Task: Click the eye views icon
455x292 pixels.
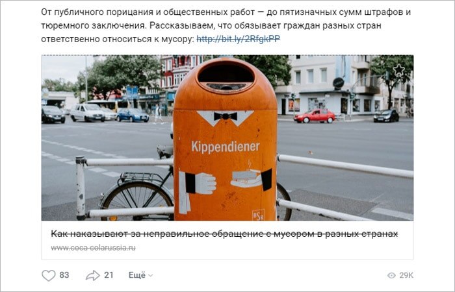Action: (x=391, y=275)
